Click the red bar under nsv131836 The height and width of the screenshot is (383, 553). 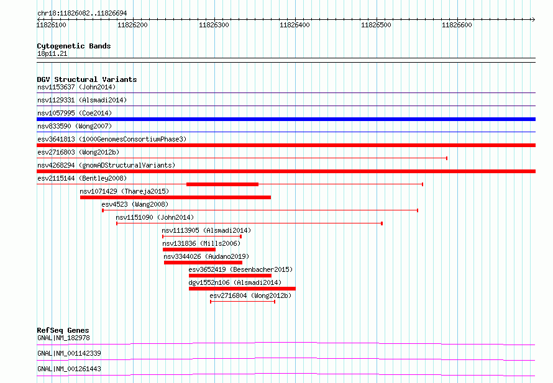click(189, 250)
